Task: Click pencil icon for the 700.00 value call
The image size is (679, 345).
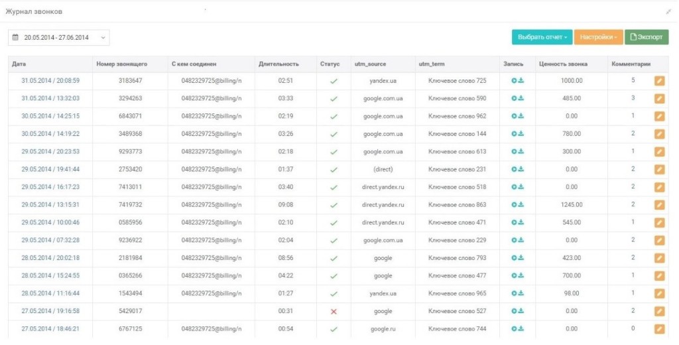Action: 658,275
